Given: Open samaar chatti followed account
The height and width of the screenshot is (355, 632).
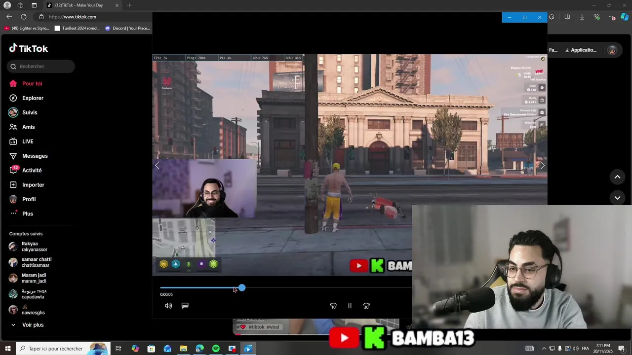Looking at the screenshot, I should [31, 262].
